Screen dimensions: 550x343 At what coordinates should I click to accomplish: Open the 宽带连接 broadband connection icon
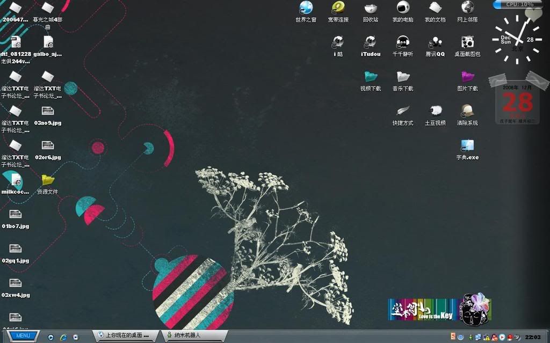tap(338, 8)
